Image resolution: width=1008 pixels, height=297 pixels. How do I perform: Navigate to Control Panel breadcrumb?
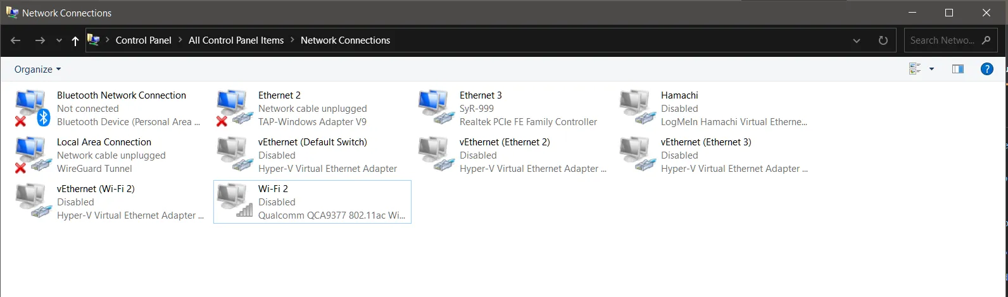click(x=143, y=40)
